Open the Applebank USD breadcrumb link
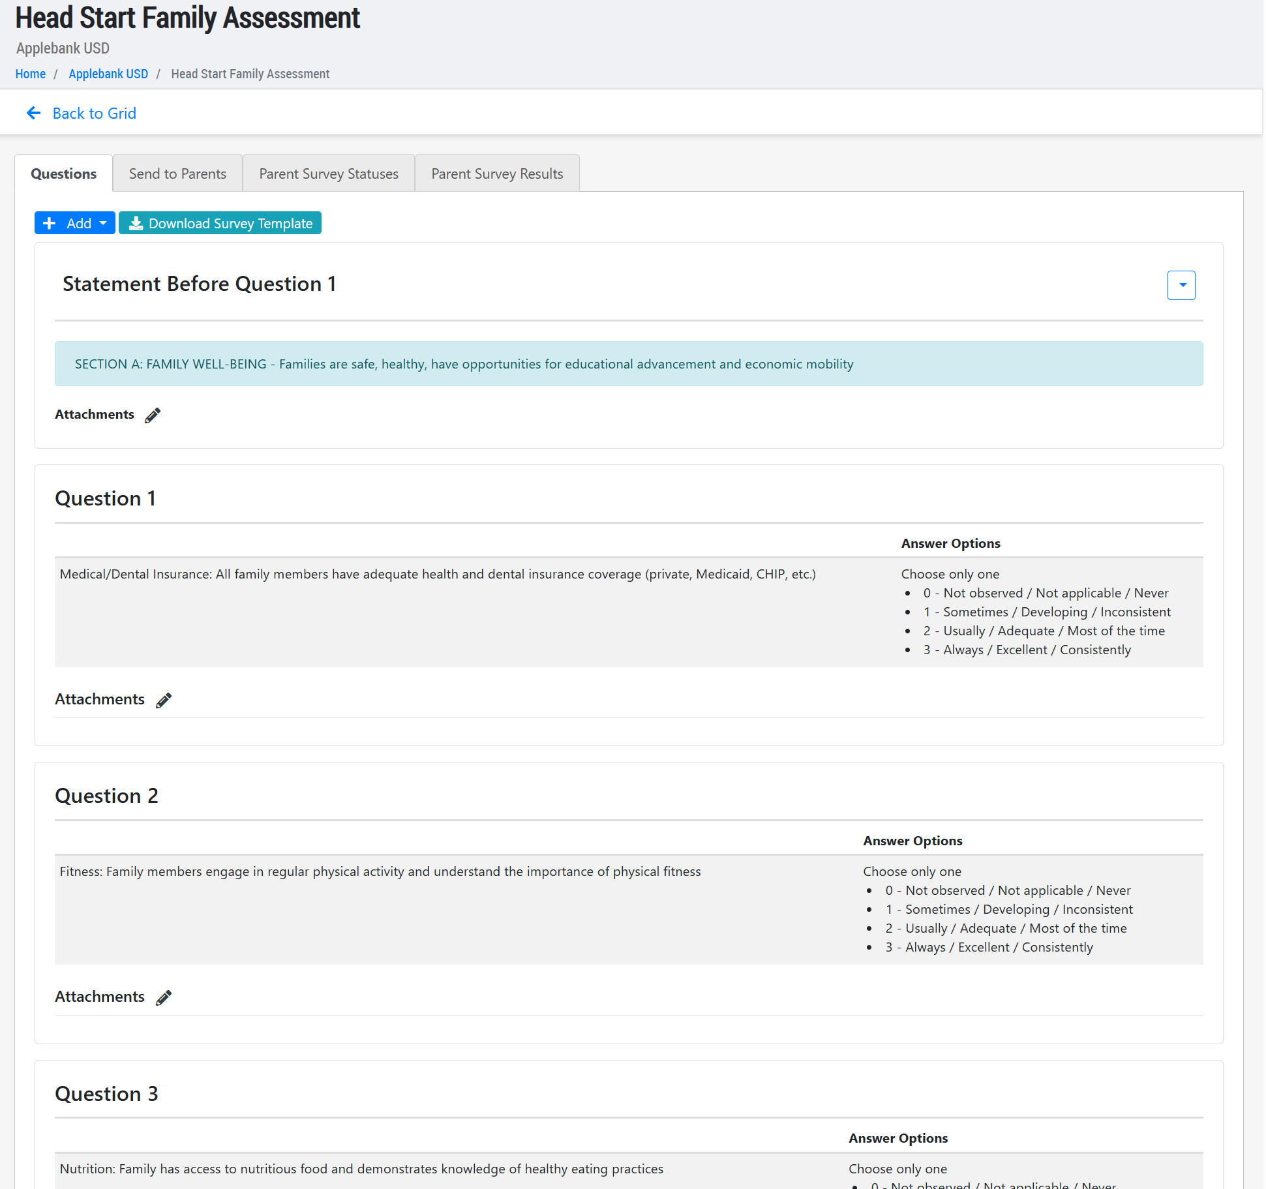Image resolution: width=1266 pixels, height=1189 pixels. pos(108,74)
